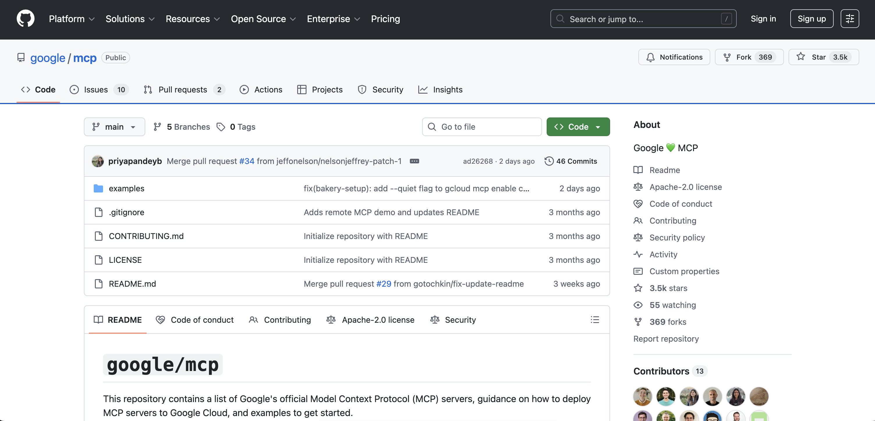Click the Pricing link
Image resolution: width=875 pixels, height=421 pixels.
(x=385, y=19)
